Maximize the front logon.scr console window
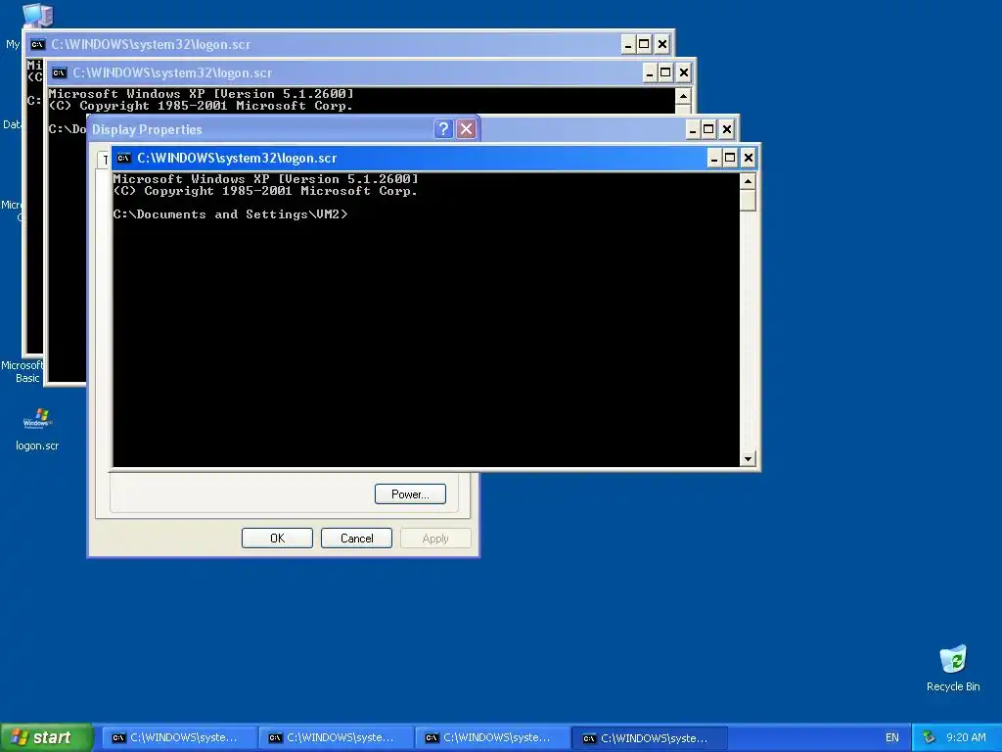The width and height of the screenshot is (1002, 752). (730, 158)
